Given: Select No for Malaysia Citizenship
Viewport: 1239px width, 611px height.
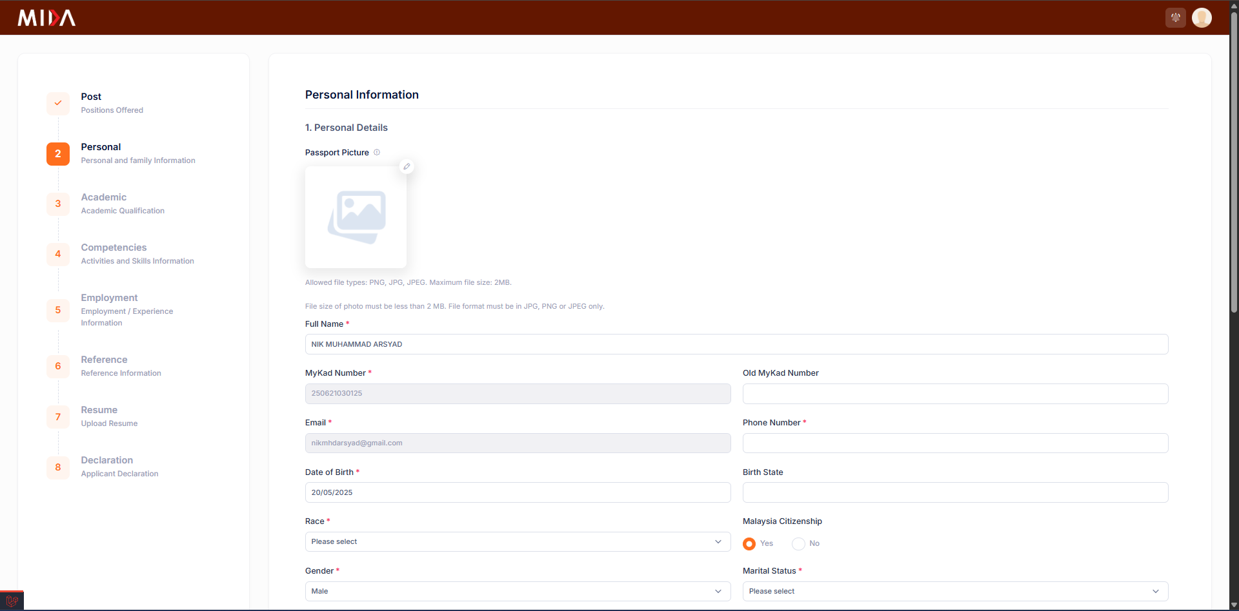Looking at the screenshot, I should coord(798,544).
